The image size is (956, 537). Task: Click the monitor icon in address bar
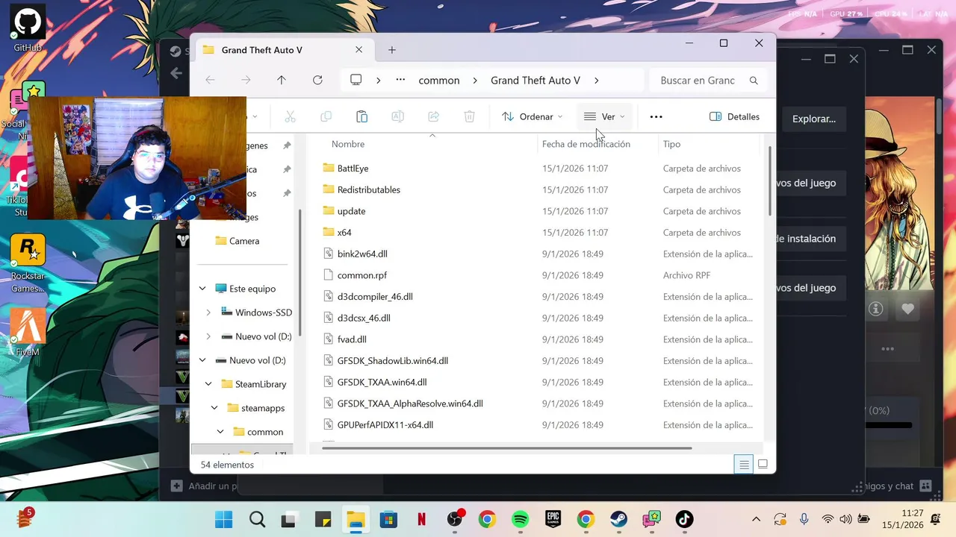(x=356, y=80)
